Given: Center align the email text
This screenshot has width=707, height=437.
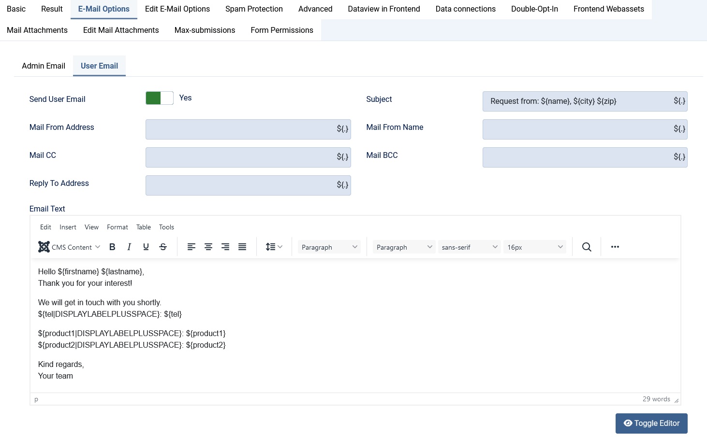Looking at the screenshot, I should (208, 247).
